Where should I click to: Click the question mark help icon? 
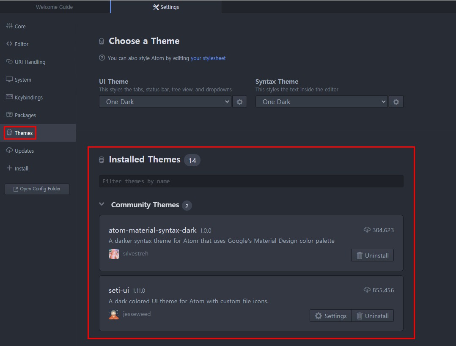click(102, 58)
